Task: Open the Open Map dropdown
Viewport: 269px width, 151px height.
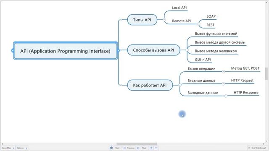Action: coord(8,148)
